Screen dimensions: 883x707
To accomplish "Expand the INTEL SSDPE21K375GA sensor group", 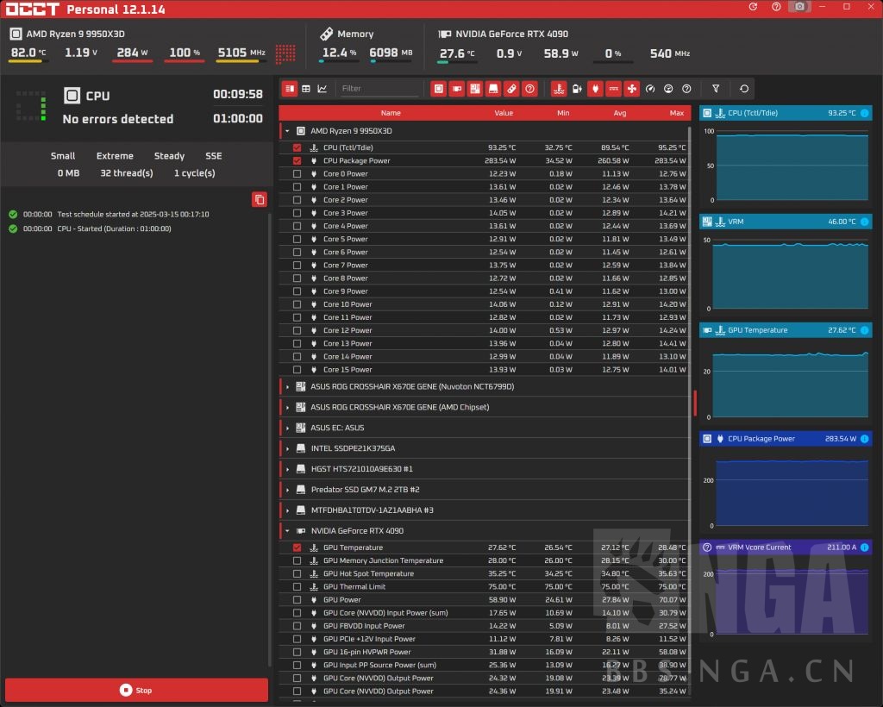I will coord(287,448).
